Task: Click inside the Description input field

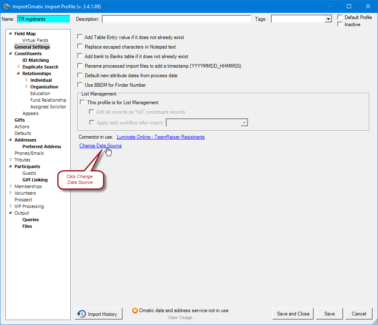Action: pos(176,19)
